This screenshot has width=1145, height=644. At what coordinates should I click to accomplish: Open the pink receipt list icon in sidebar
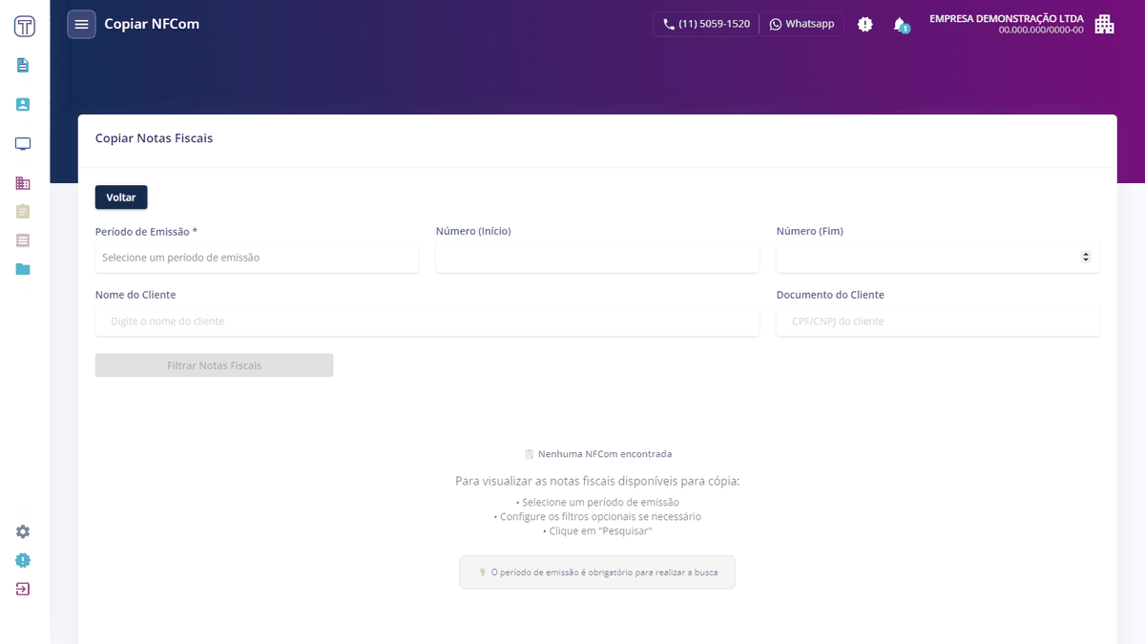point(23,239)
